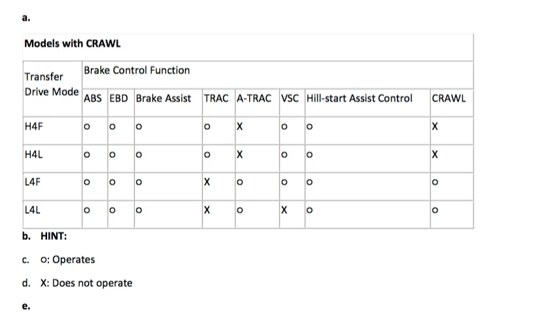Click the X under VSC in L4L row
The height and width of the screenshot is (323, 542).
[284, 210]
